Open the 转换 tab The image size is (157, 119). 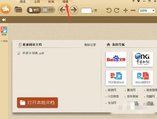51,2
